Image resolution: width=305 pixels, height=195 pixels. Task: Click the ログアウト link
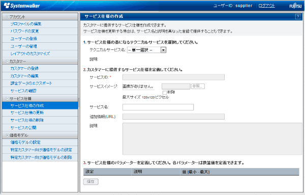pos(267,6)
